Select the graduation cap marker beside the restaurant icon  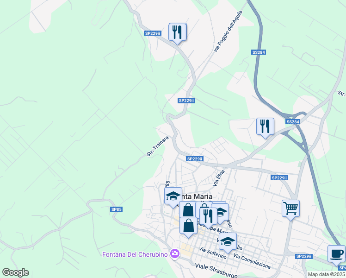click(x=221, y=213)
